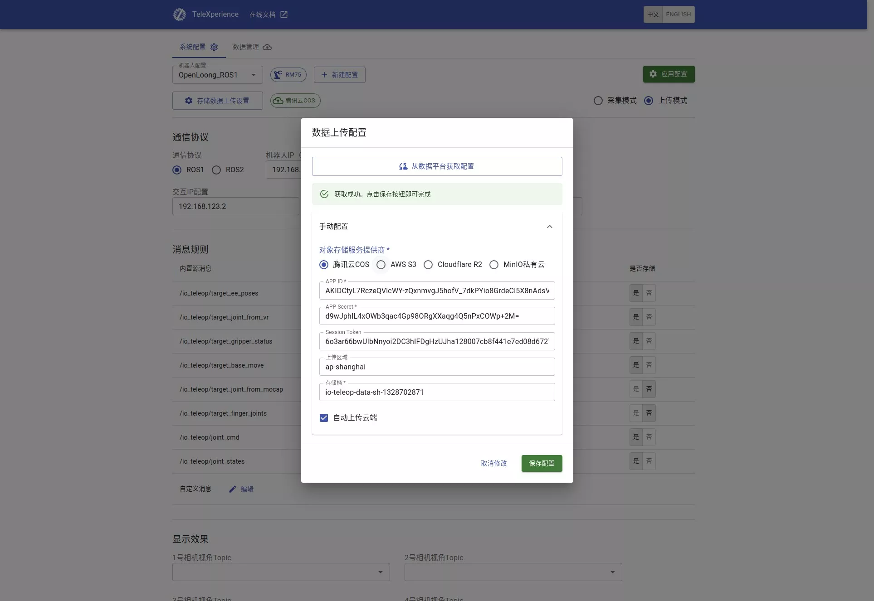This screenshot has height=601, width=874.
Task: Click 取消修改 button
Action: [x=494, y=464]
